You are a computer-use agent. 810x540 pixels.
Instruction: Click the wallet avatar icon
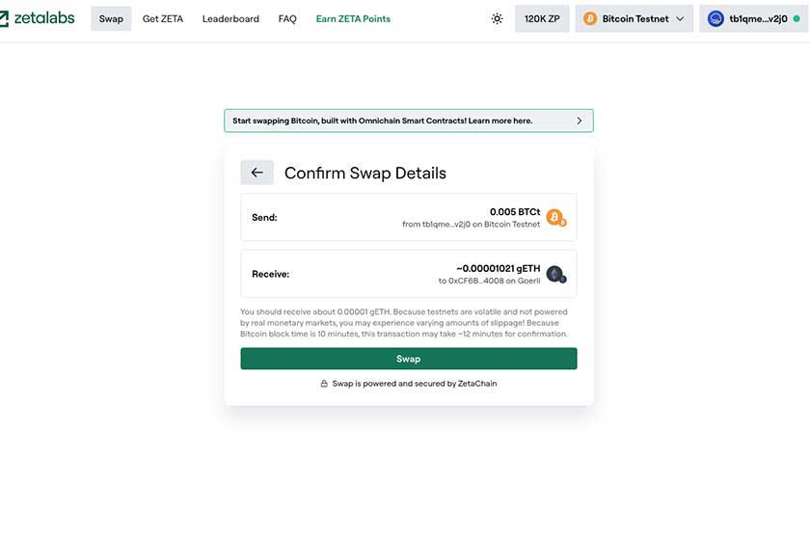(715, 18)
